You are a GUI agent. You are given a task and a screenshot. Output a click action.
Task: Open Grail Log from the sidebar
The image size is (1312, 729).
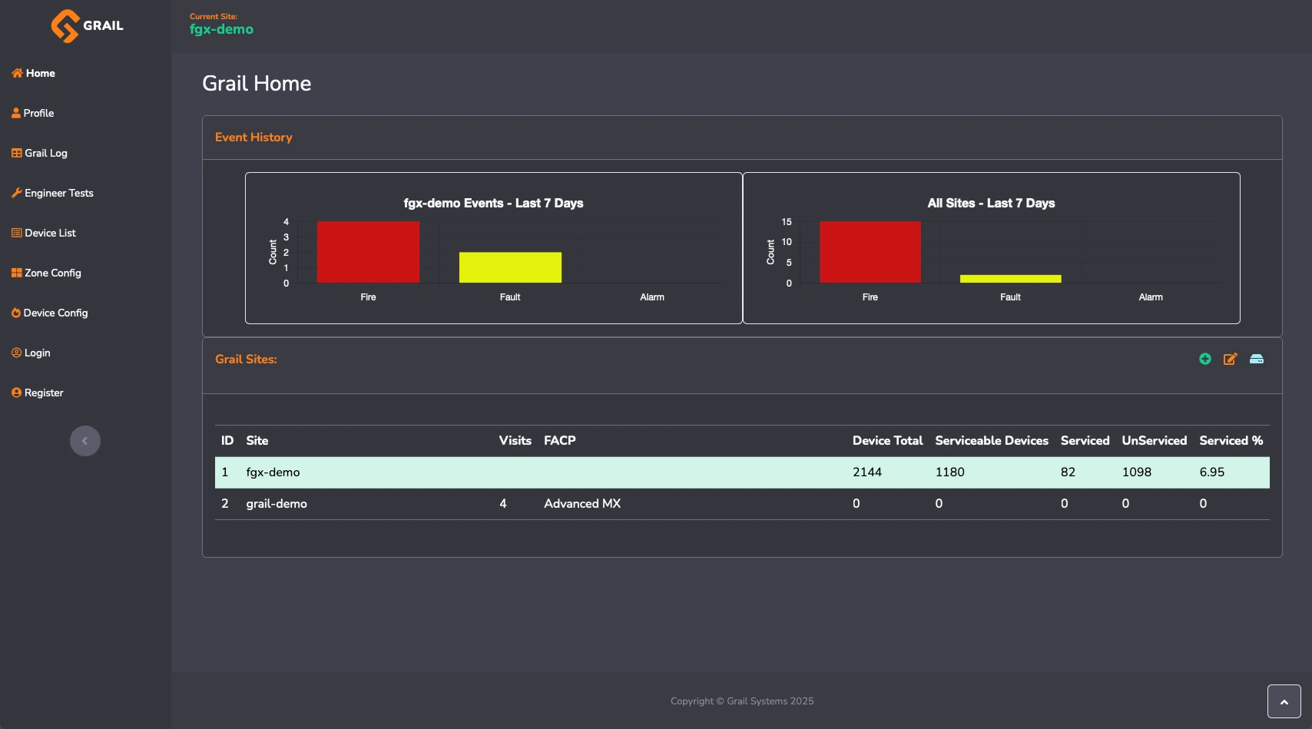(45, 153)
